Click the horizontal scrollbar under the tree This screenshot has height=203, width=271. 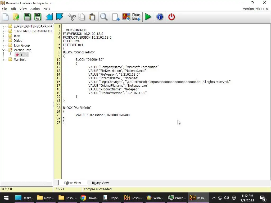(x=24, y=184)
